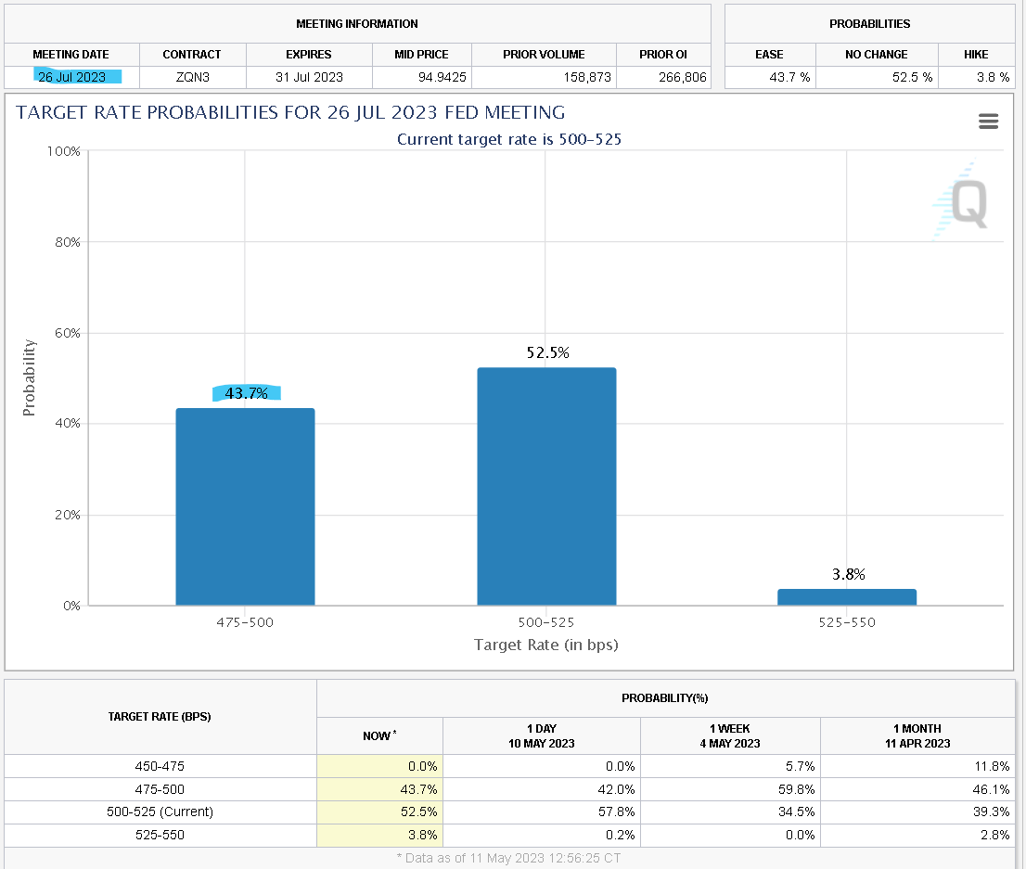Click the NOW column header
This screenshot has height=869, width=1026.
tap(379, 736)
